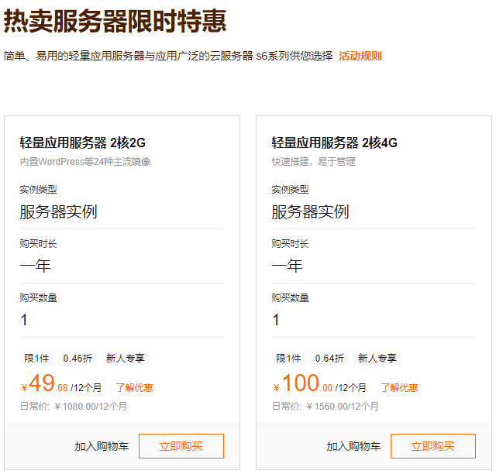The image size is (503, 474).
Task: Click 轻量应用服务器 2核4G title
Action: (x=334, y=143)
